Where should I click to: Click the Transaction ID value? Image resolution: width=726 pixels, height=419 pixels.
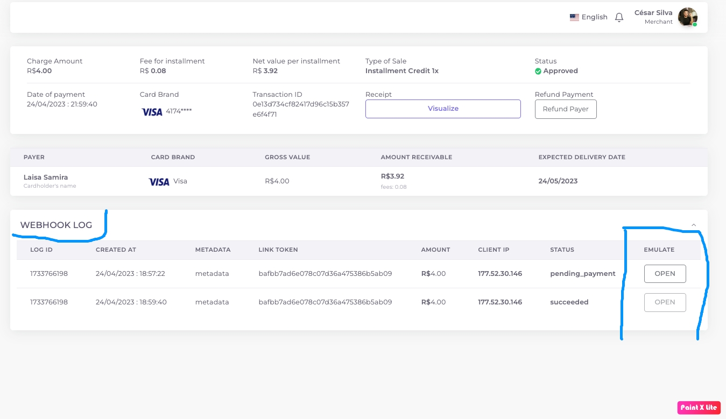coord(301,109)
